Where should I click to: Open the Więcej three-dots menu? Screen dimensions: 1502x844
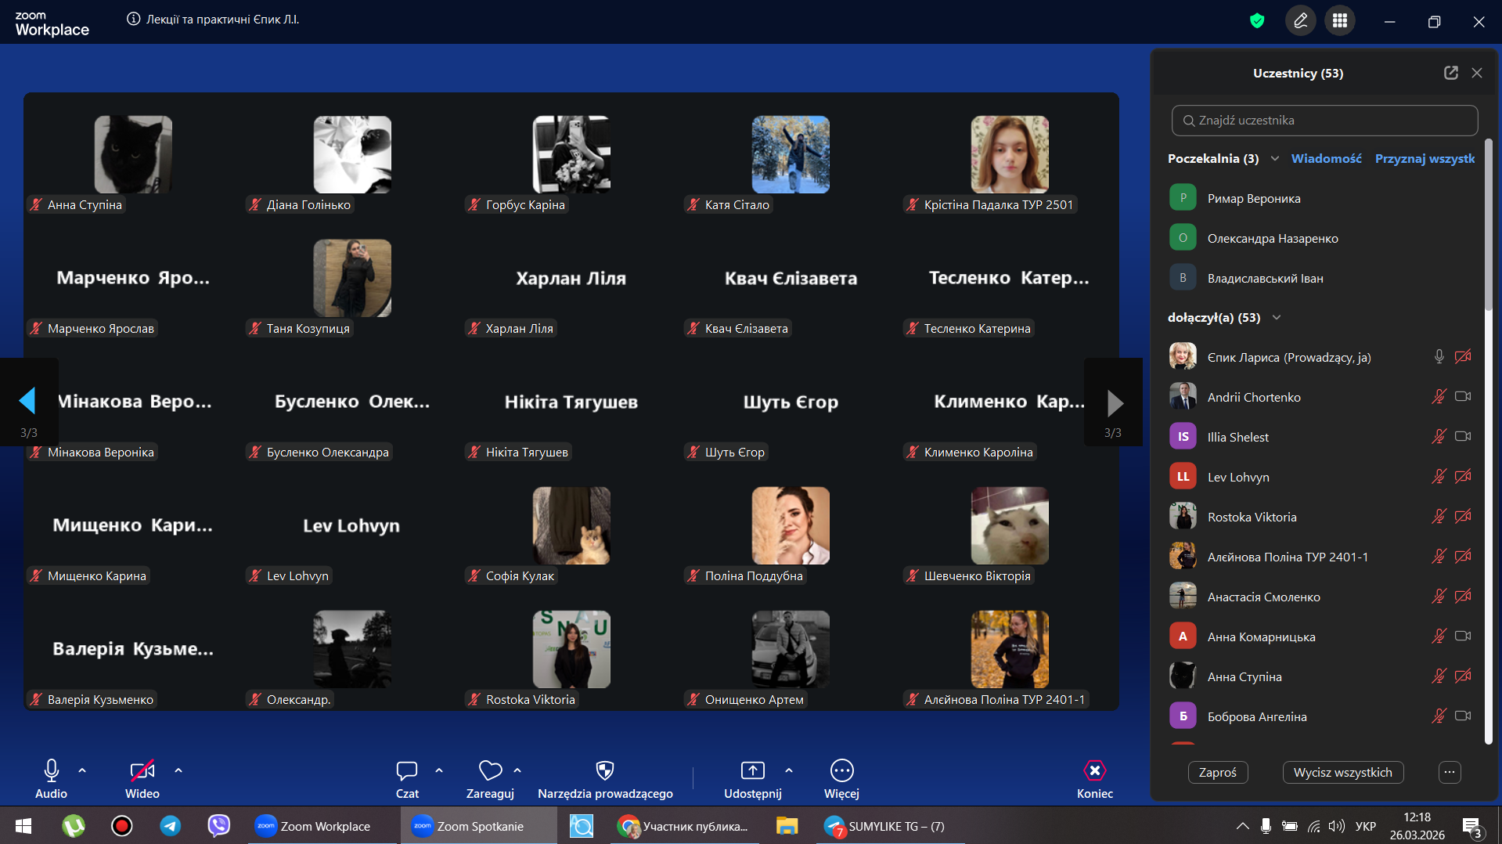[x=841, y=771]
